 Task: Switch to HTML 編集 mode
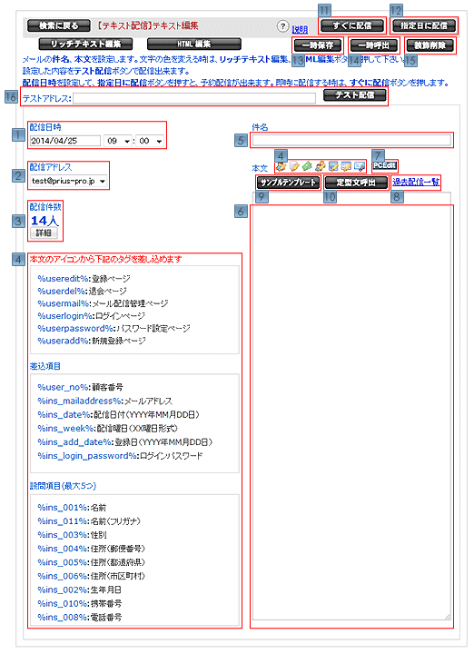click(194, 45)
